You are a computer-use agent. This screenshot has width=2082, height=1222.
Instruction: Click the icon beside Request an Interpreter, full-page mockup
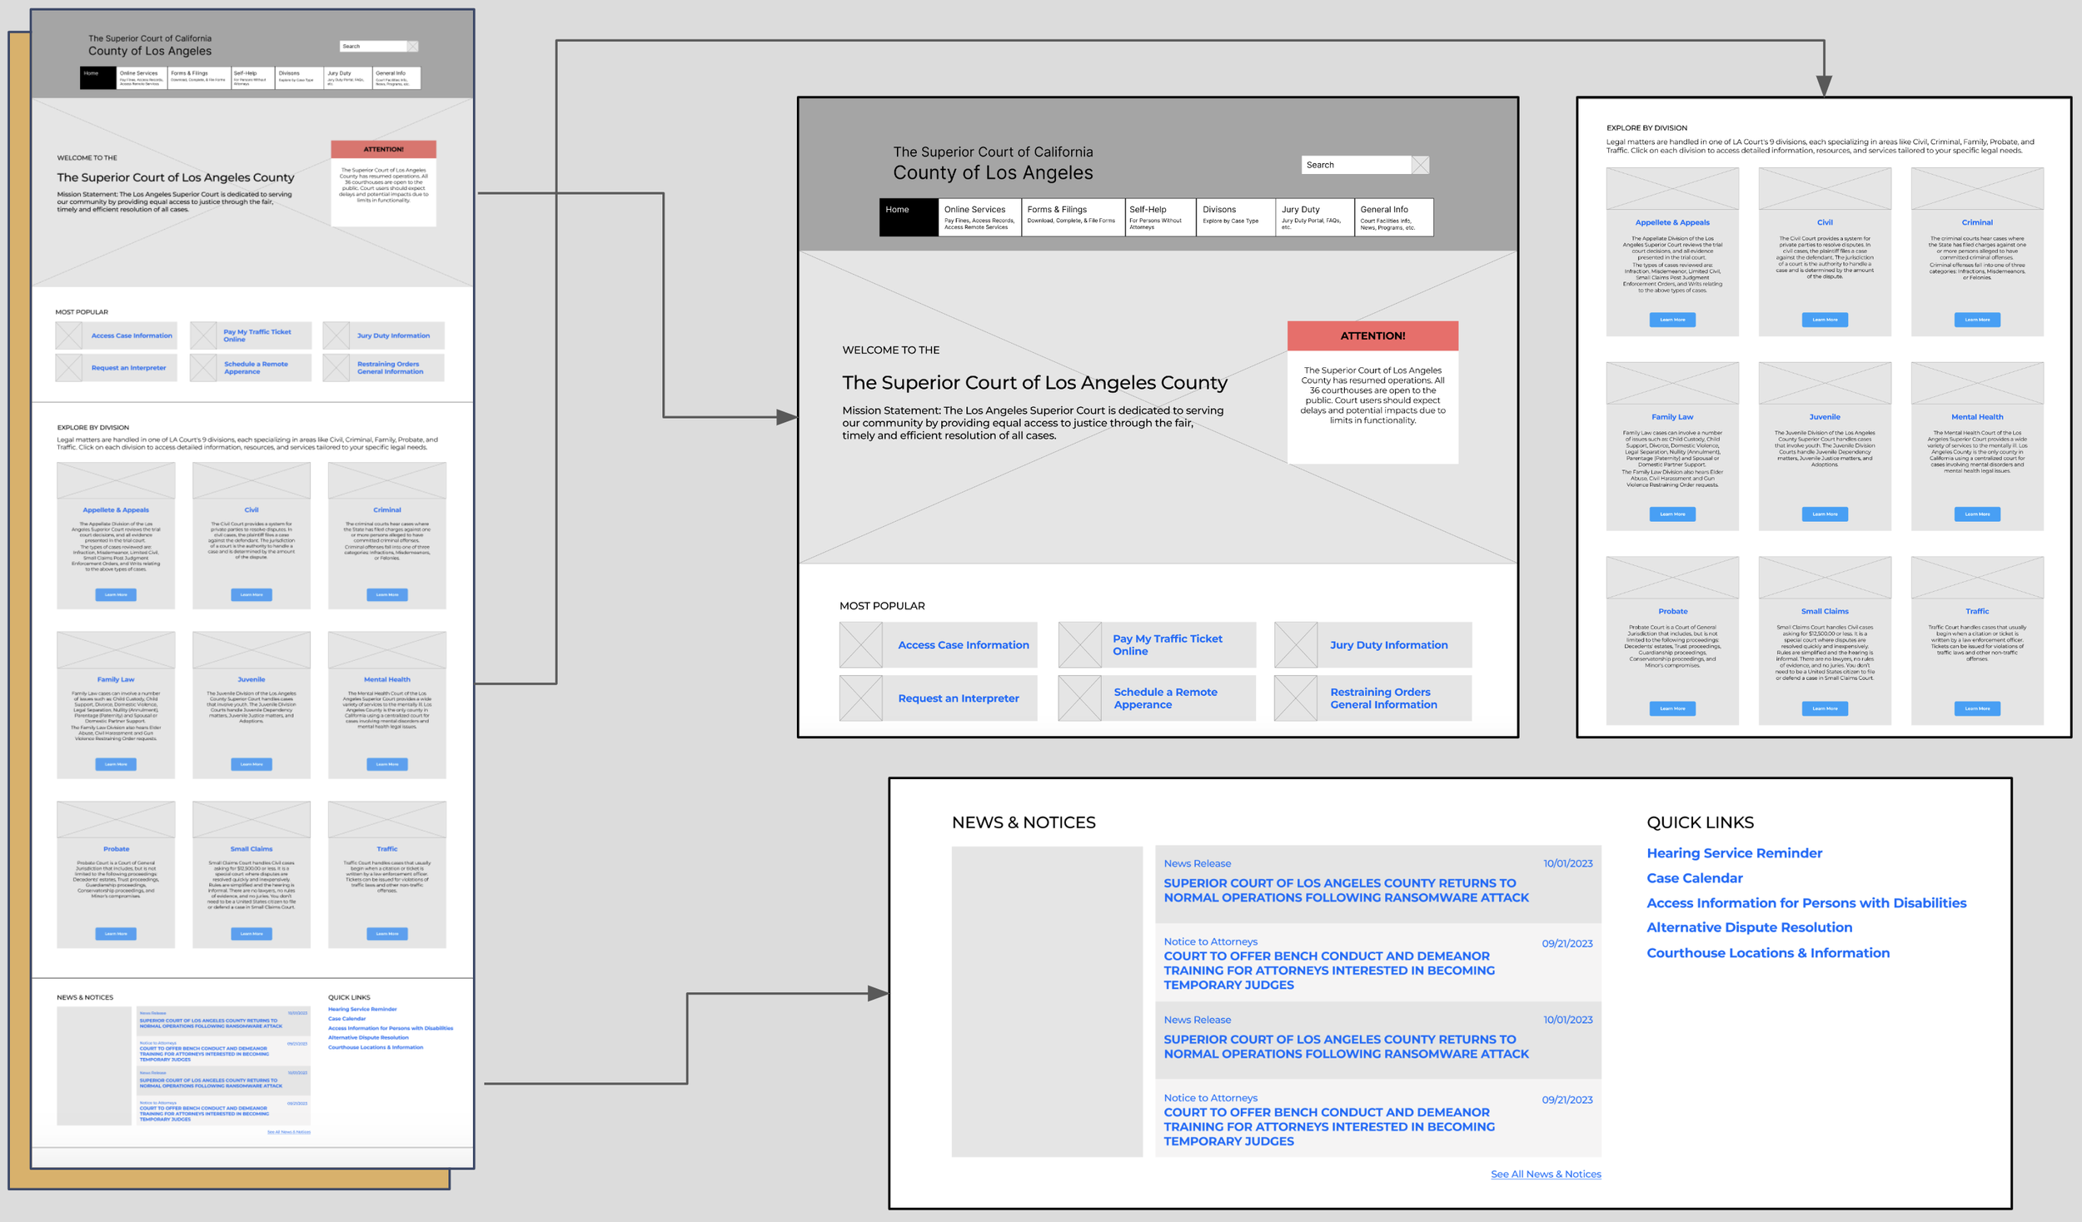tap(69, 368)
